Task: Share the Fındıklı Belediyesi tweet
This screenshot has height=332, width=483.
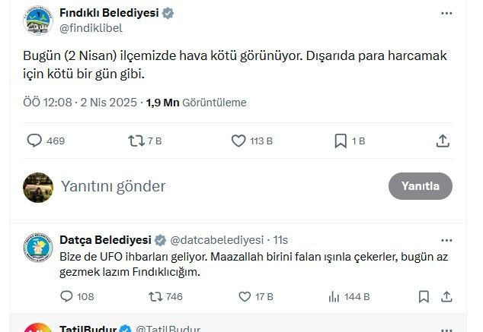Action: [443, 141]
